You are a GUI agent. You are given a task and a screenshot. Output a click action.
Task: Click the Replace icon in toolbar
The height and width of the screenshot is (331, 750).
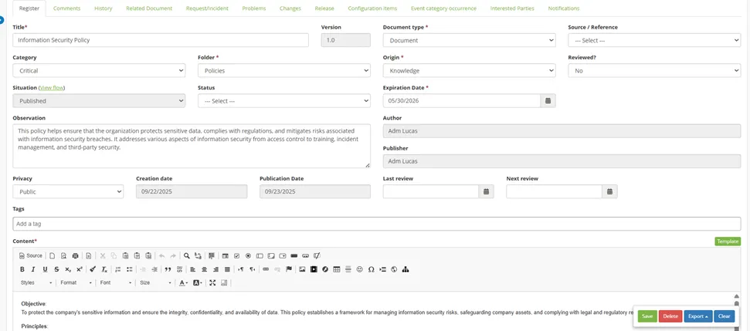[x=198, y=255]
